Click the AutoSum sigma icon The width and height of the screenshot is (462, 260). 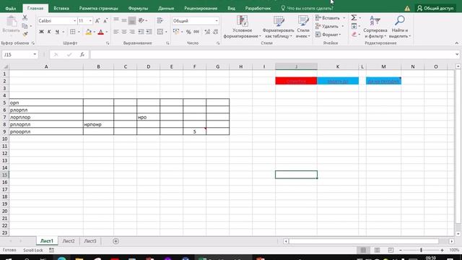click(354, 17)
